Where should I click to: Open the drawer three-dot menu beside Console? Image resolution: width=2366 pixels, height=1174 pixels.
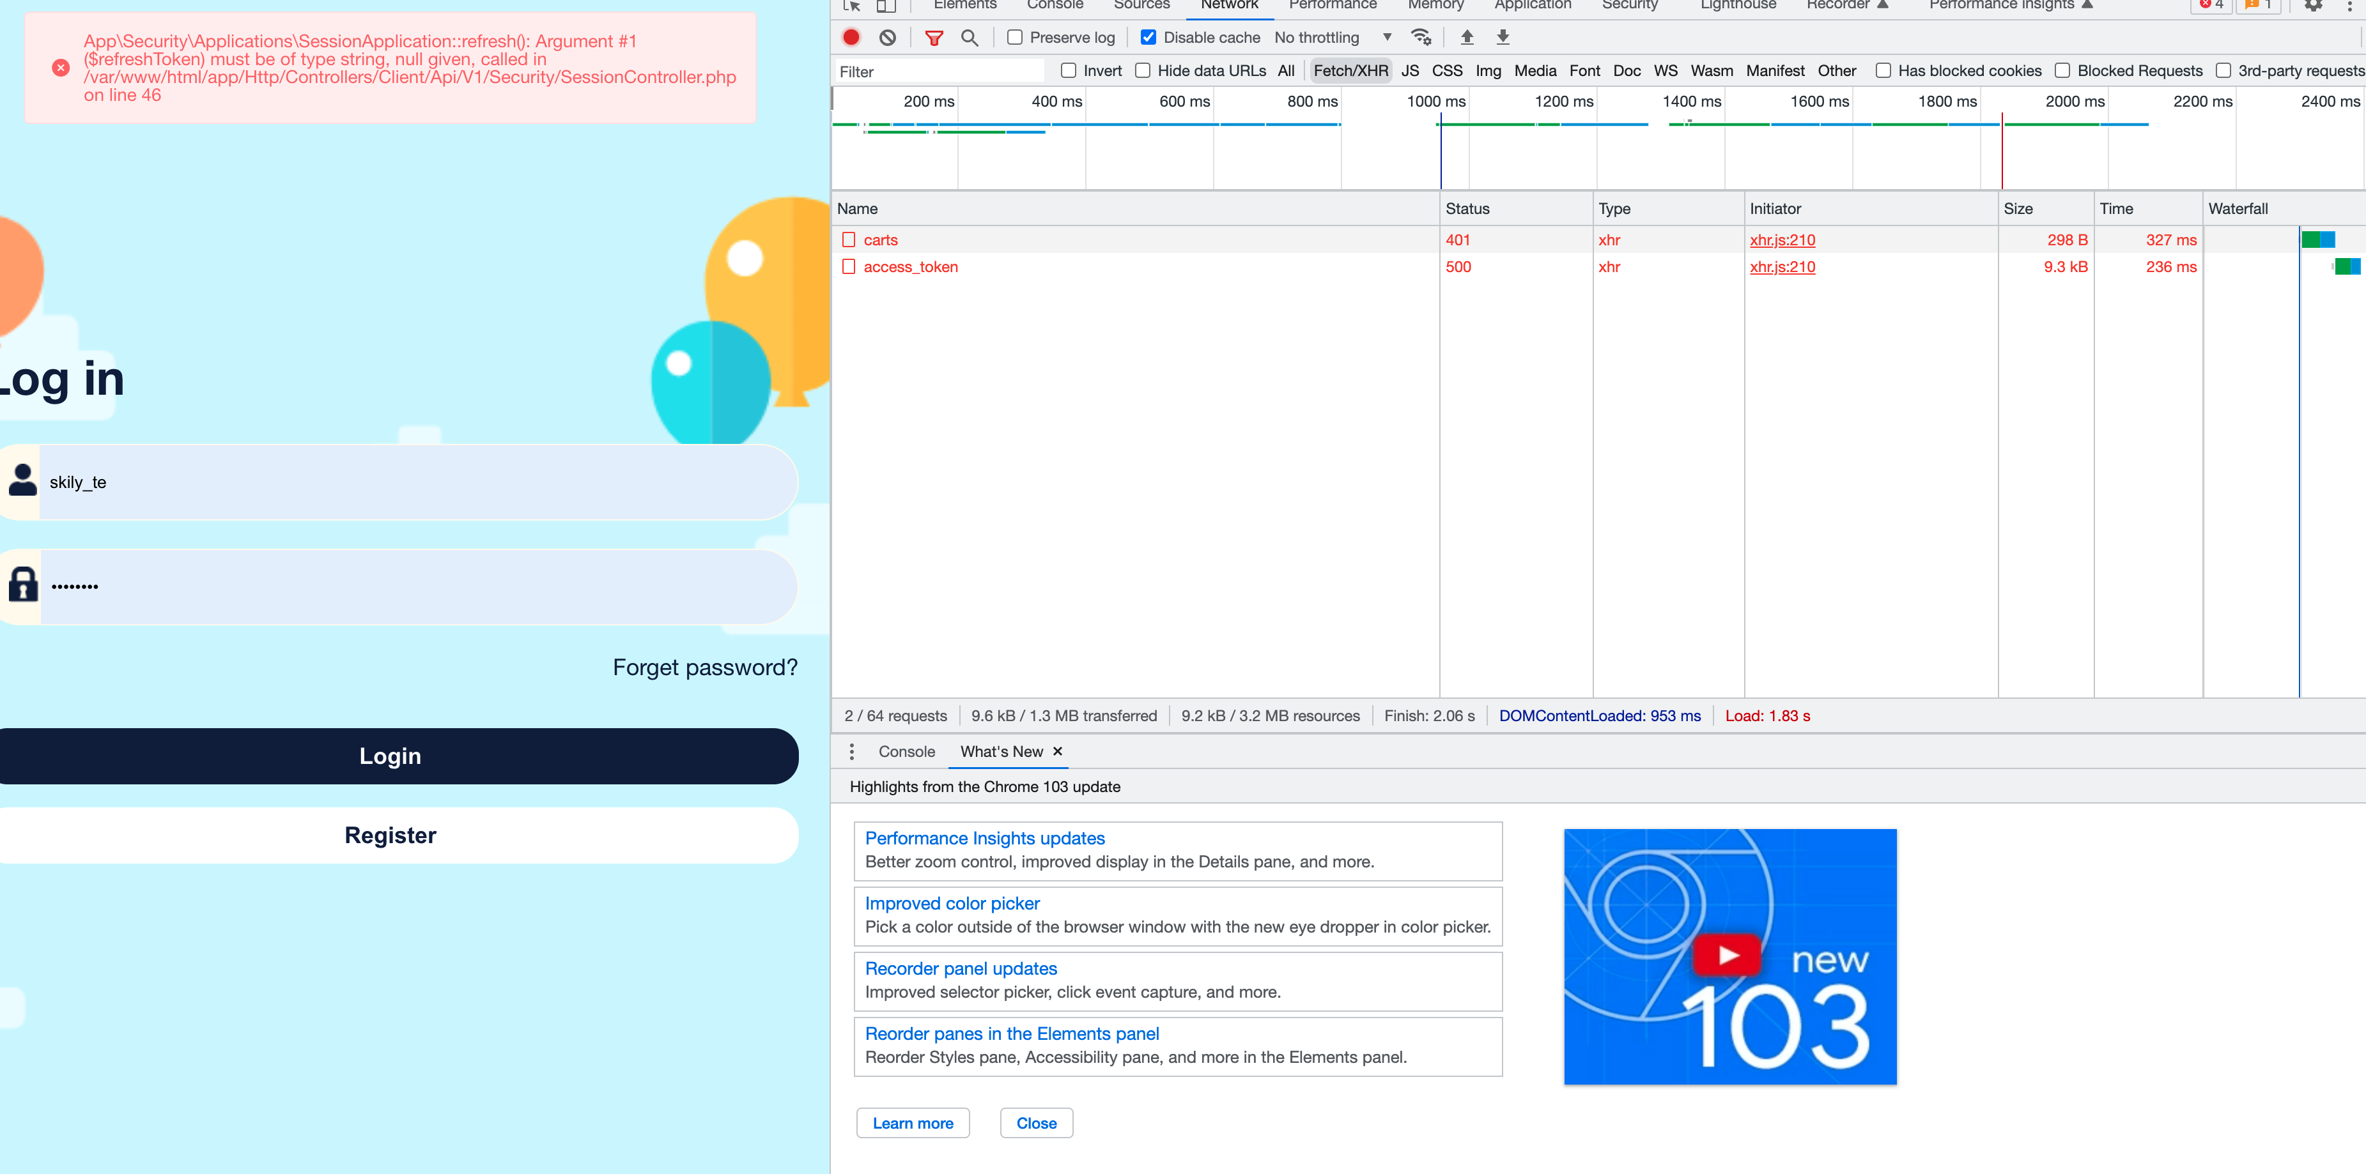click(x=851, y=752)
